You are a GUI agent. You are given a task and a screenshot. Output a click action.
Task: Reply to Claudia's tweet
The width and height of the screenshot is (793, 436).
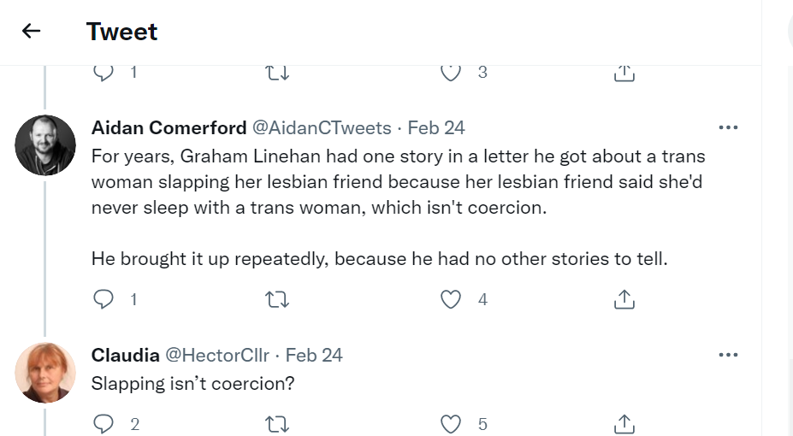(x=103, y=423)
